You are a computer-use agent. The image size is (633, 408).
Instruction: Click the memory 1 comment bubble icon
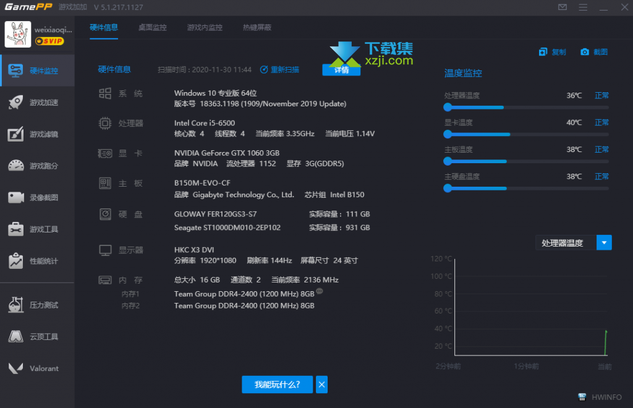(x=320, y=291)
